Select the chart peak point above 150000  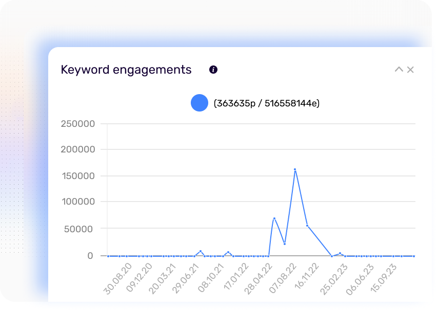[295, 169]
